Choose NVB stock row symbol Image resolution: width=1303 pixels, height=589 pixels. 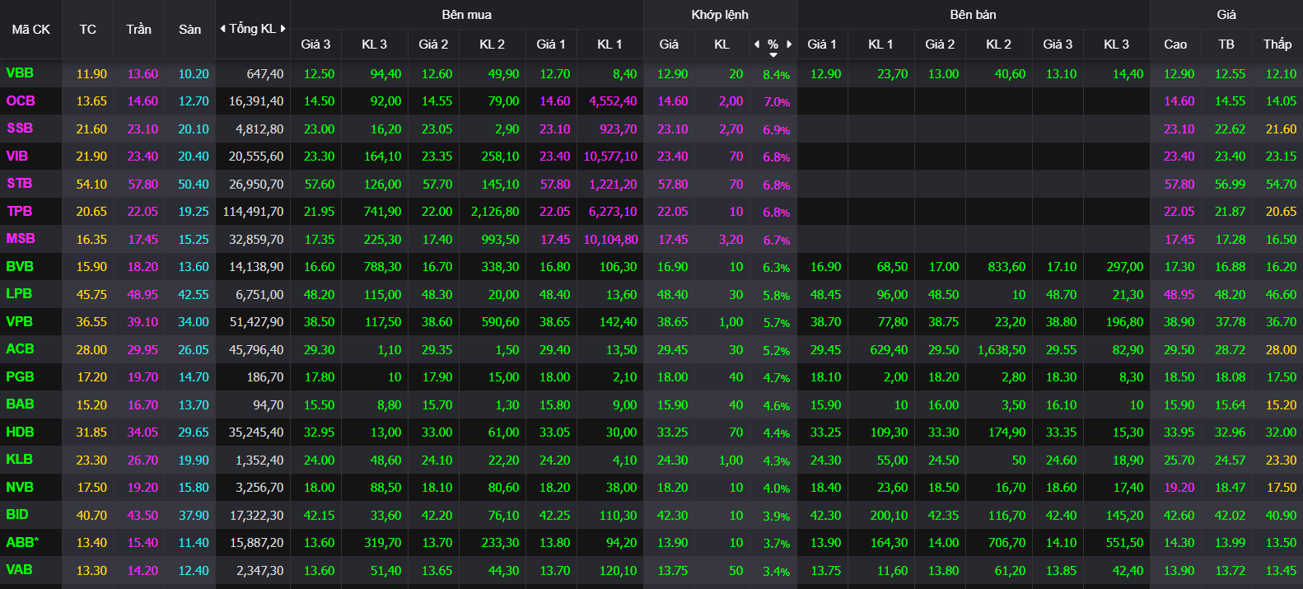(20, 488)
